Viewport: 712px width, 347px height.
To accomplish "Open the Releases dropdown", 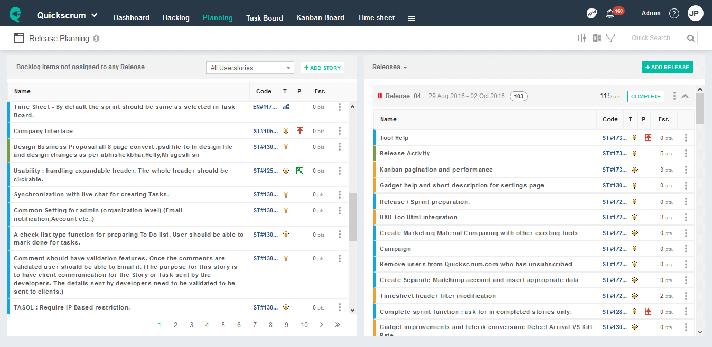I will pyautogui.click(x=390, y=67).
